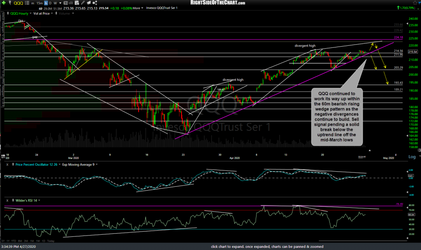Click the YTD range button
The height and width of the screenshot is (250, 421).
(x=14, y=241)
